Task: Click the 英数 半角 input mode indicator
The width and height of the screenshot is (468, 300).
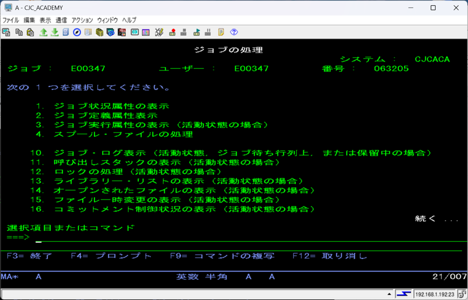Action: 202,277
